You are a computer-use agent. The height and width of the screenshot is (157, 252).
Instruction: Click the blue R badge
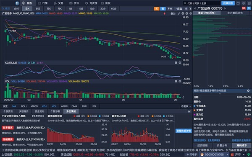[249, 8]
